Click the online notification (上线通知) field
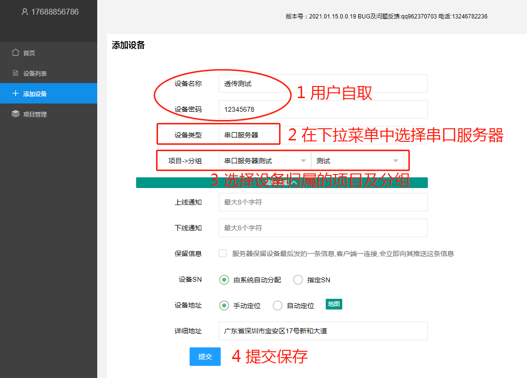Screen dimensions: 527x378 pyautogui.click(x=323, y=202)
